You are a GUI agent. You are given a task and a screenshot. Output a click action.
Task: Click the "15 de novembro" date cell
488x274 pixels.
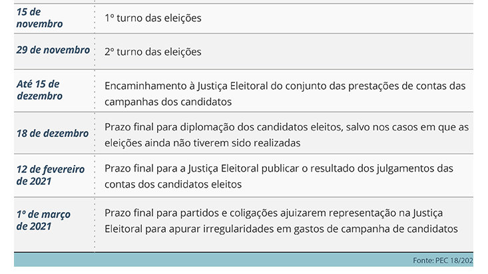[x=40, y=18]
